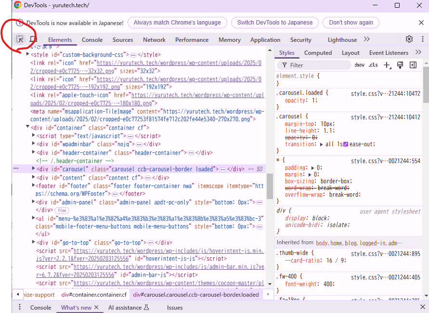Open the DevTools three-dot customize menu

tap(422, 39)
